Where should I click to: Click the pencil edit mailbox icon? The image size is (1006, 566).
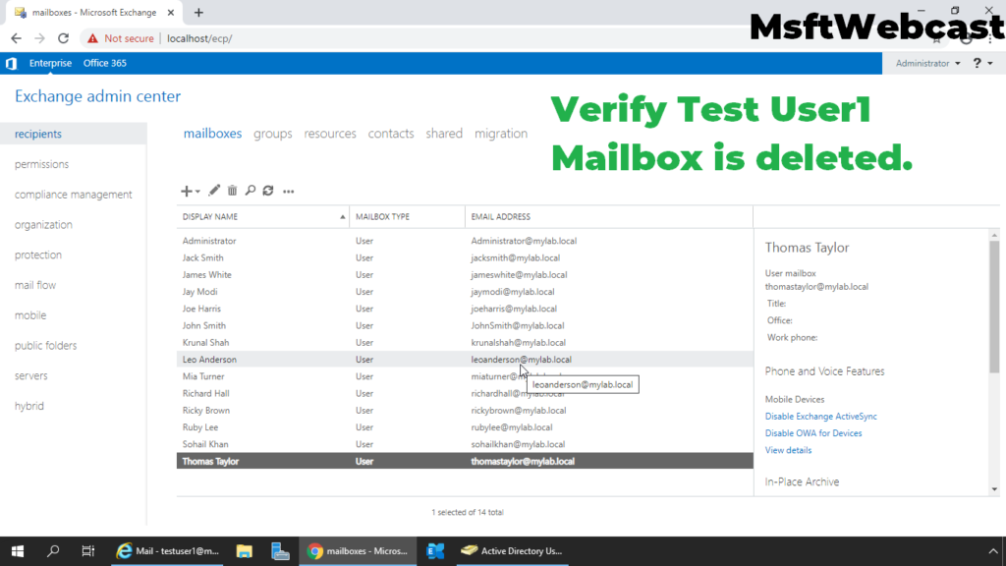coord(213,190)
